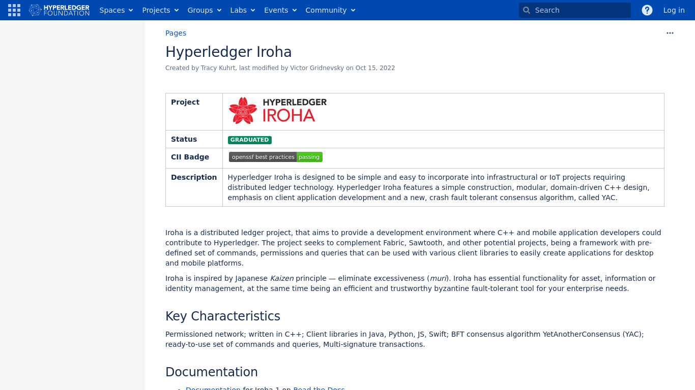Expand the Projects dropdown menu
695x390 pixels.
(x=160, y=10)
